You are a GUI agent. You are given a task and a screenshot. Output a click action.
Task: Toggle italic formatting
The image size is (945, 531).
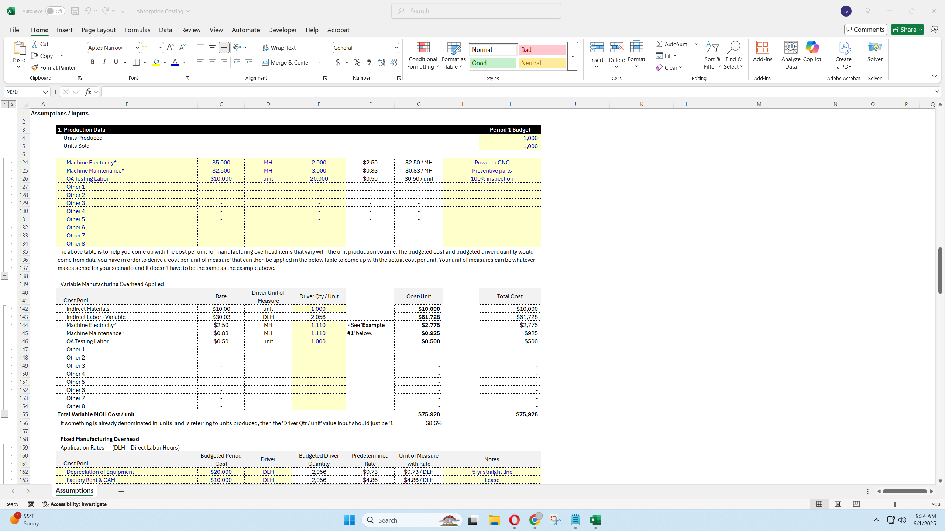[x=104, y=62]
